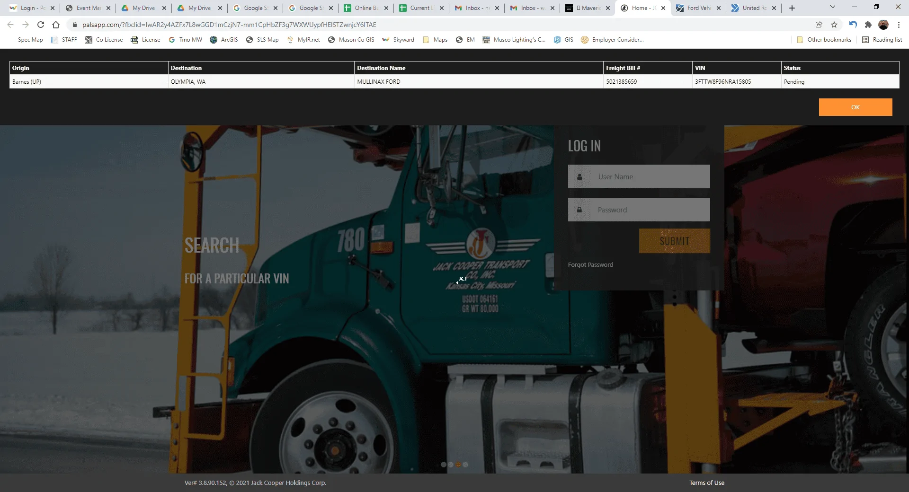Close the Event Mar tab

coord(108,8)
